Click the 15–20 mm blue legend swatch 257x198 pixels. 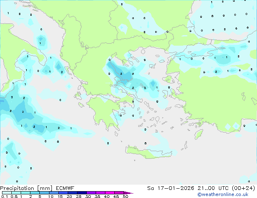63,193
